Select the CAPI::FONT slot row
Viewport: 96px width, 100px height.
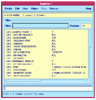[46, 67]
